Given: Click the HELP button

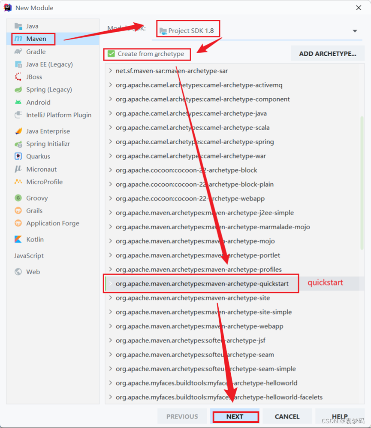Looking at the screenshot, I should pyautogui.click(x=340, y=416).
